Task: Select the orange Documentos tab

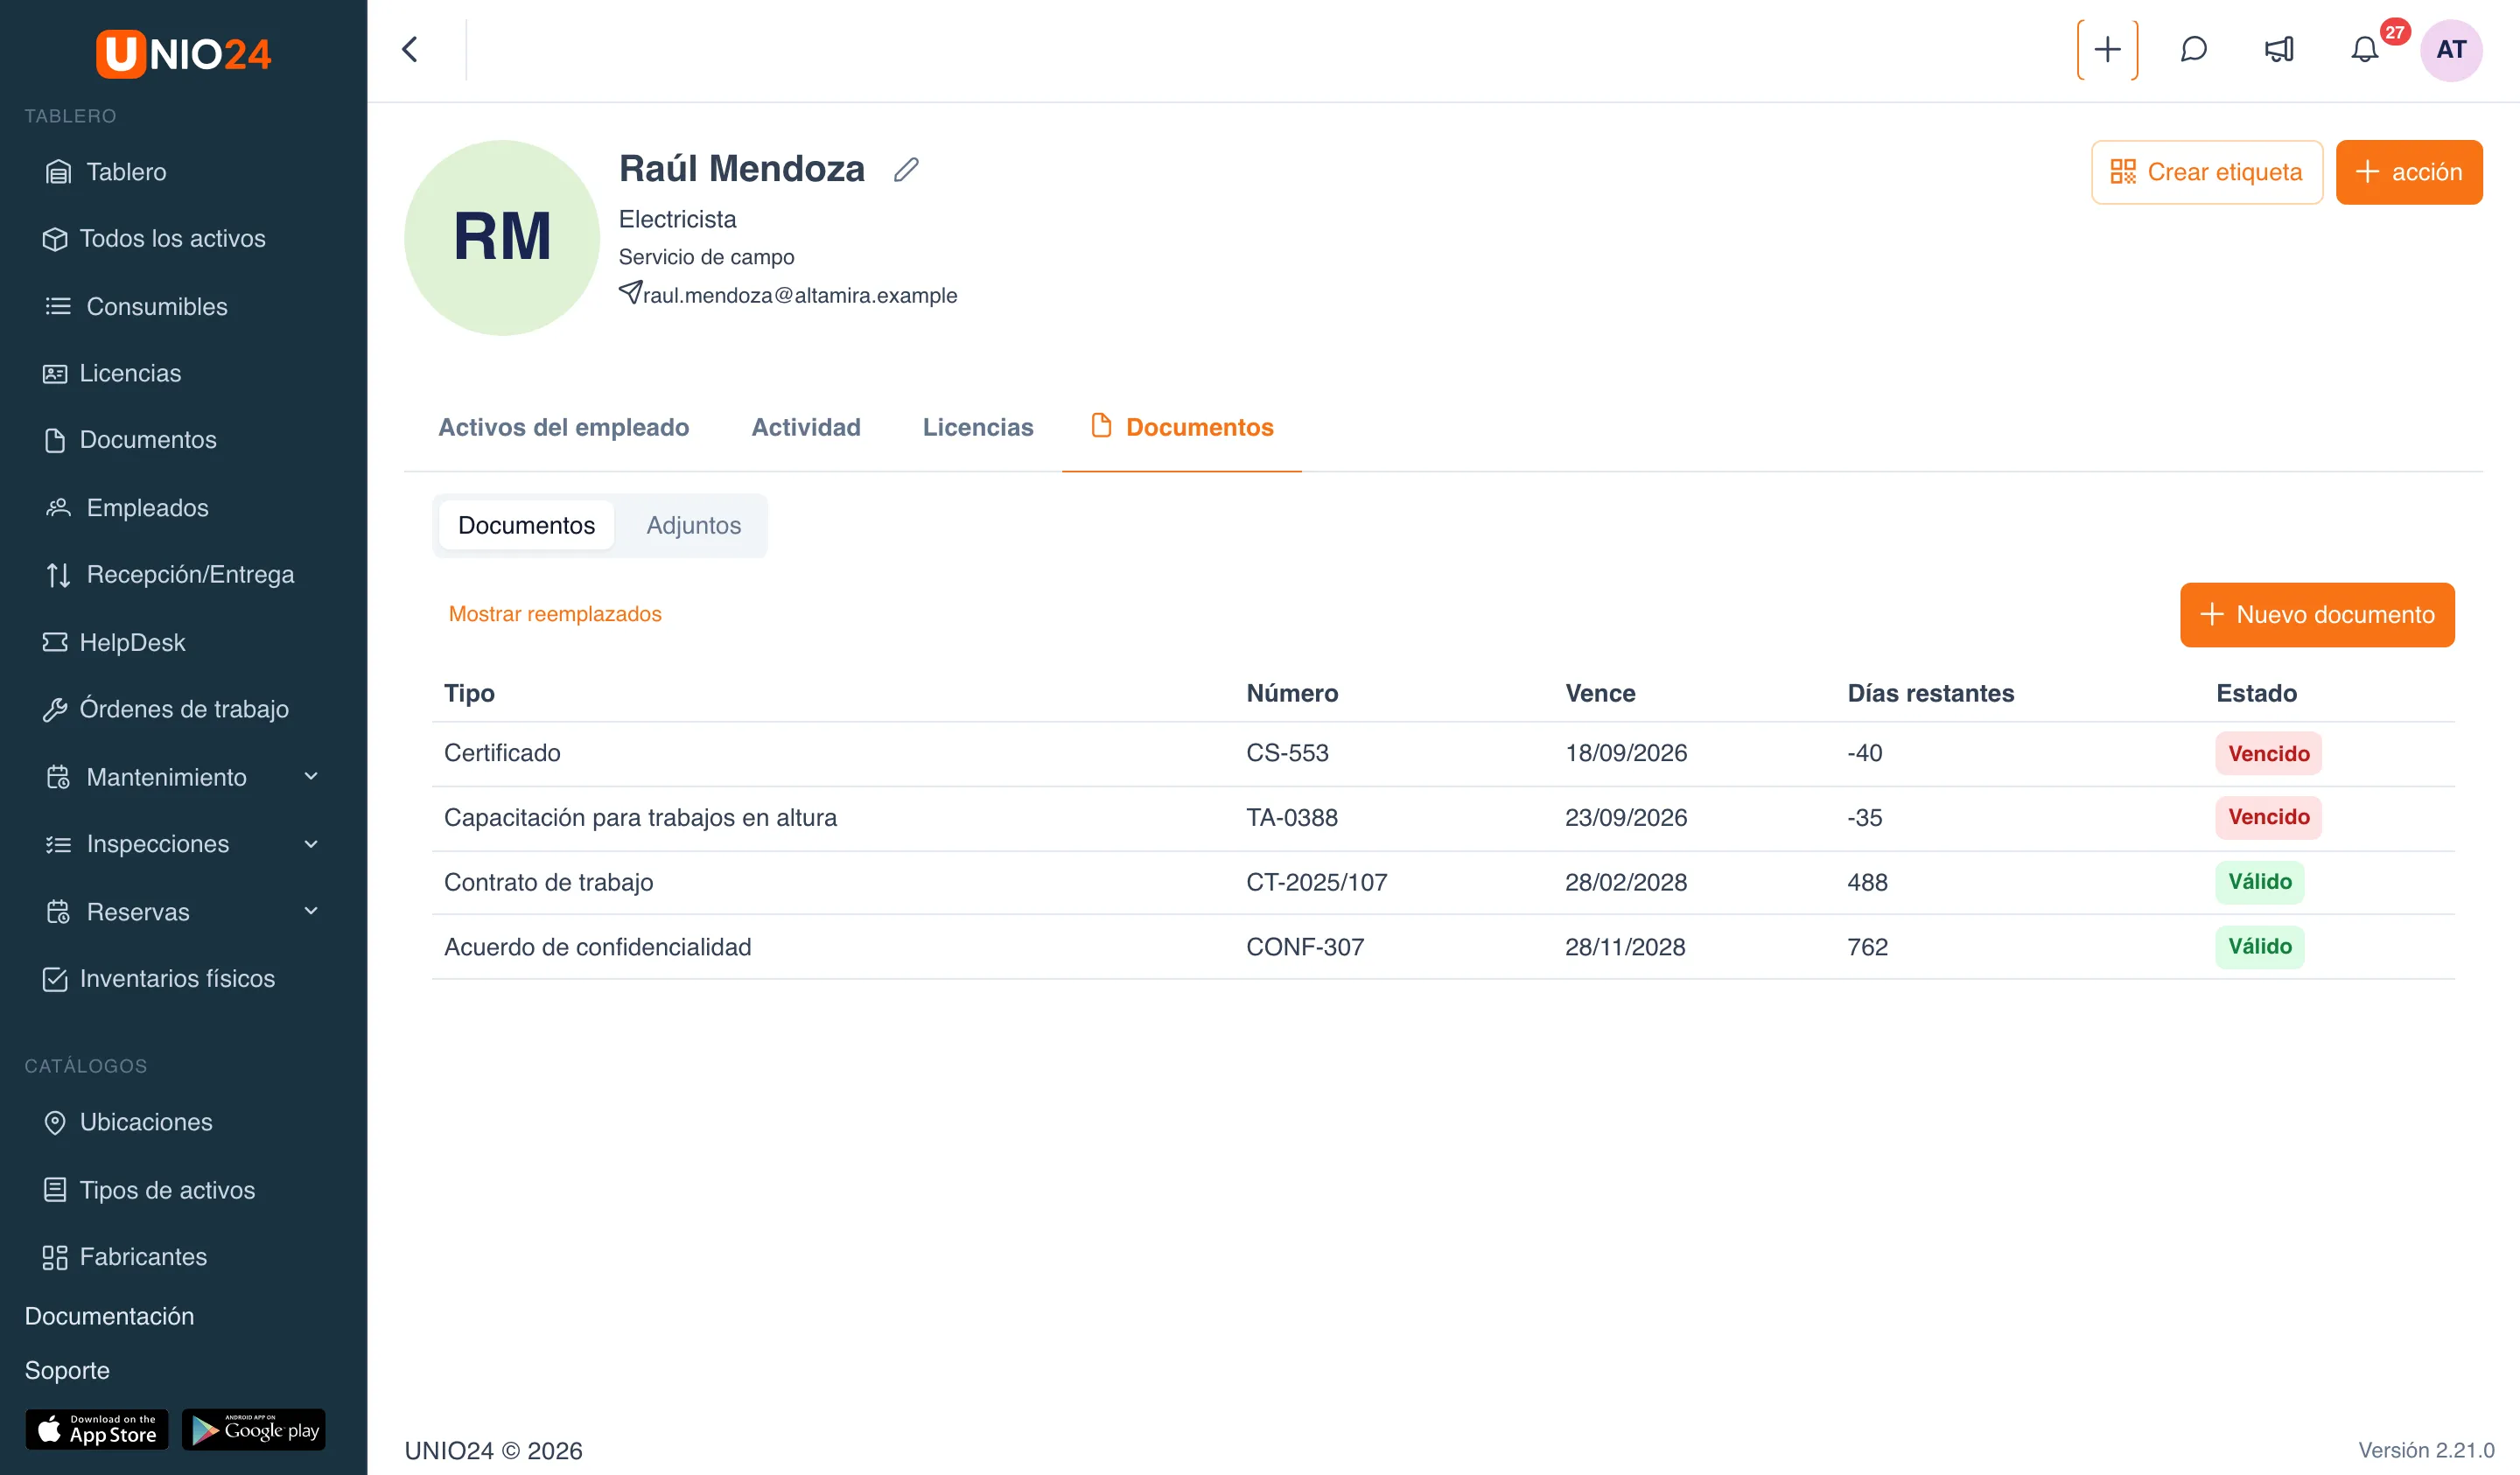Action: coord(1181,427)
